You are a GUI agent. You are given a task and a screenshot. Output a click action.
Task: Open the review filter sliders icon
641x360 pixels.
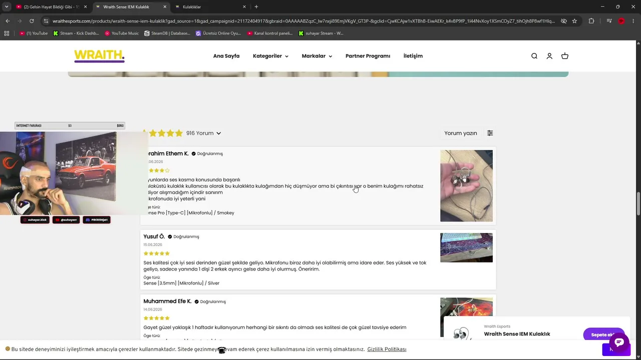[490, 133]
